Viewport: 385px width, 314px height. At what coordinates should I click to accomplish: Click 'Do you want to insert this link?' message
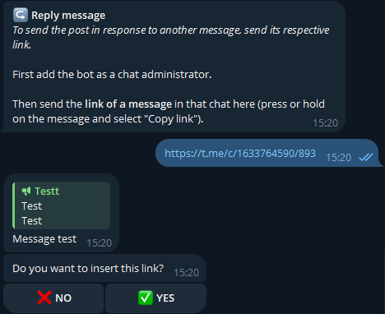88,269
